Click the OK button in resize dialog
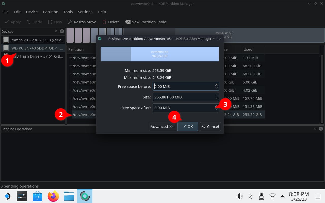325x203 pixels. point(188,126)
